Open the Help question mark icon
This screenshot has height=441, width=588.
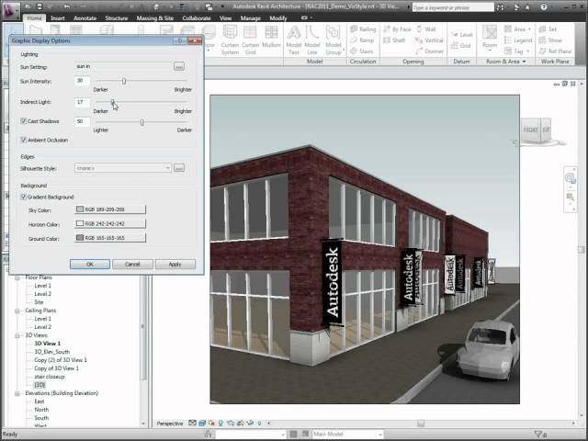click(x=544, y=7)
